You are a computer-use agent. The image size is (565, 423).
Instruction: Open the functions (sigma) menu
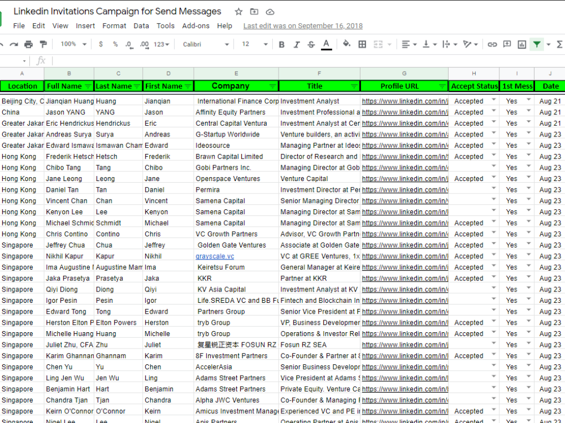559,43
